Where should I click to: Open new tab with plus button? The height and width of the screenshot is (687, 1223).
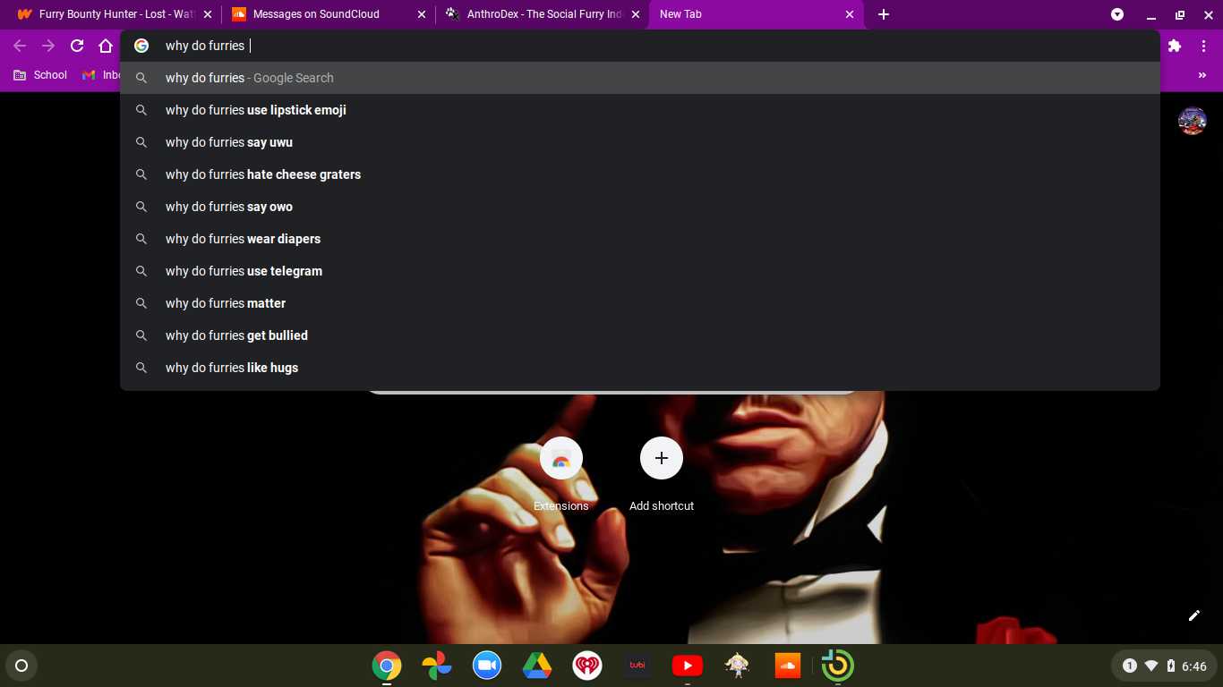pyautogui.click(x=884, y=14)
